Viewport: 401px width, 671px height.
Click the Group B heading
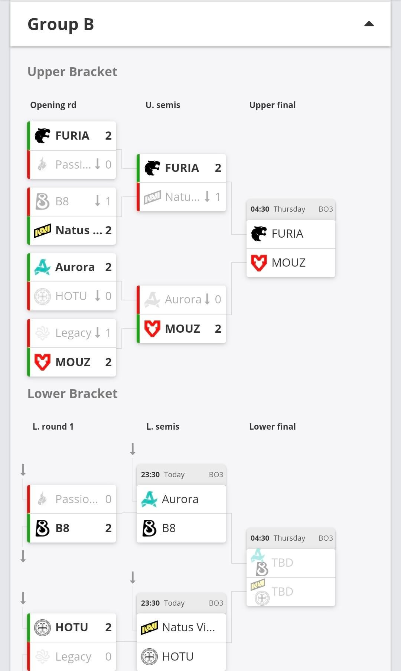click(x=61, y=25)
